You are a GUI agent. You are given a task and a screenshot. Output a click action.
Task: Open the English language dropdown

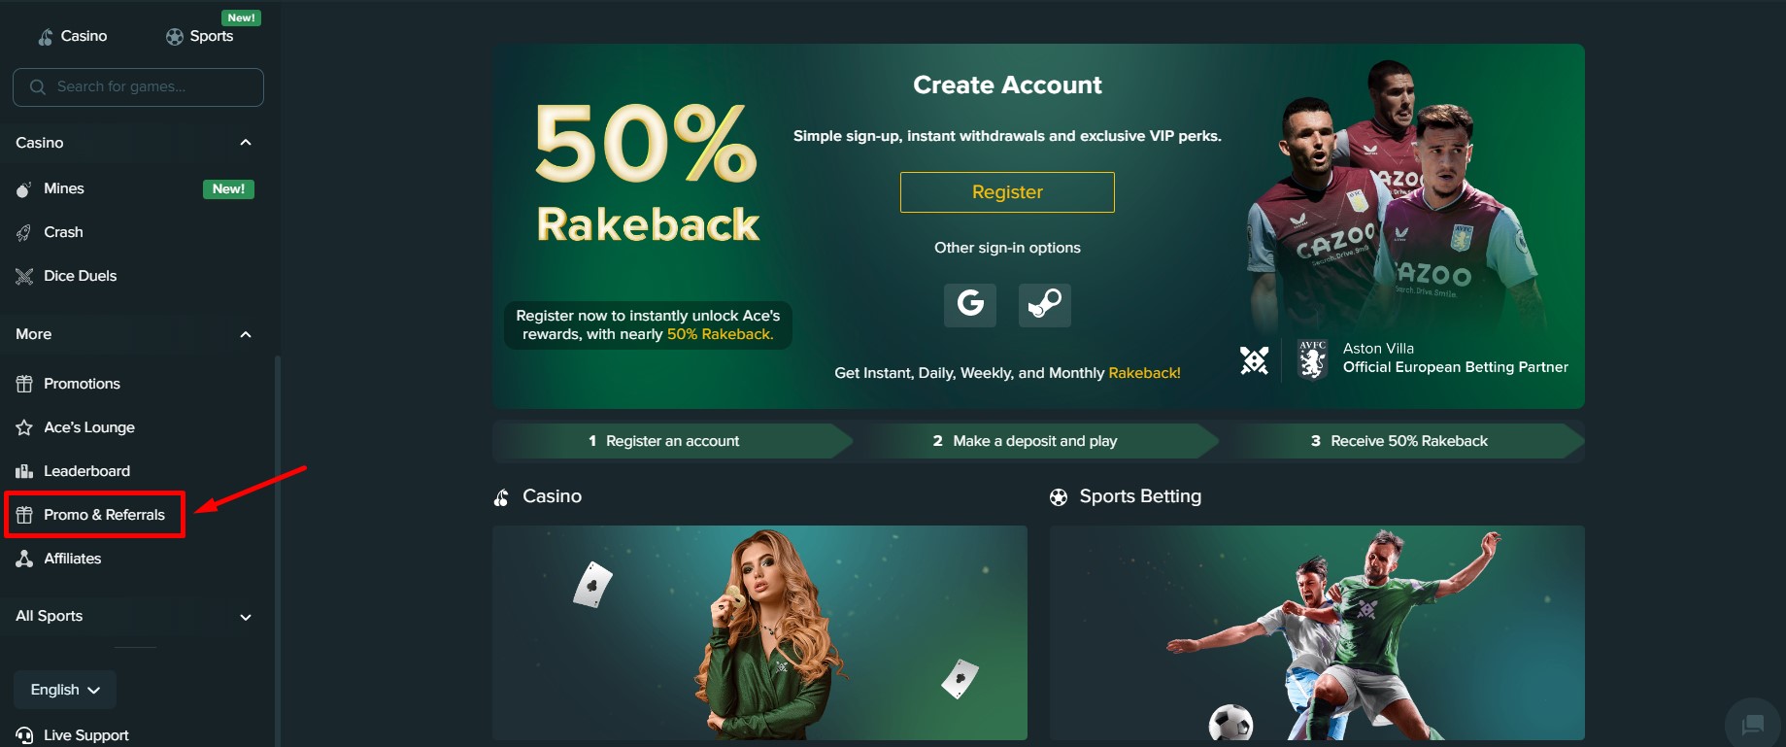tap(65, 690)
